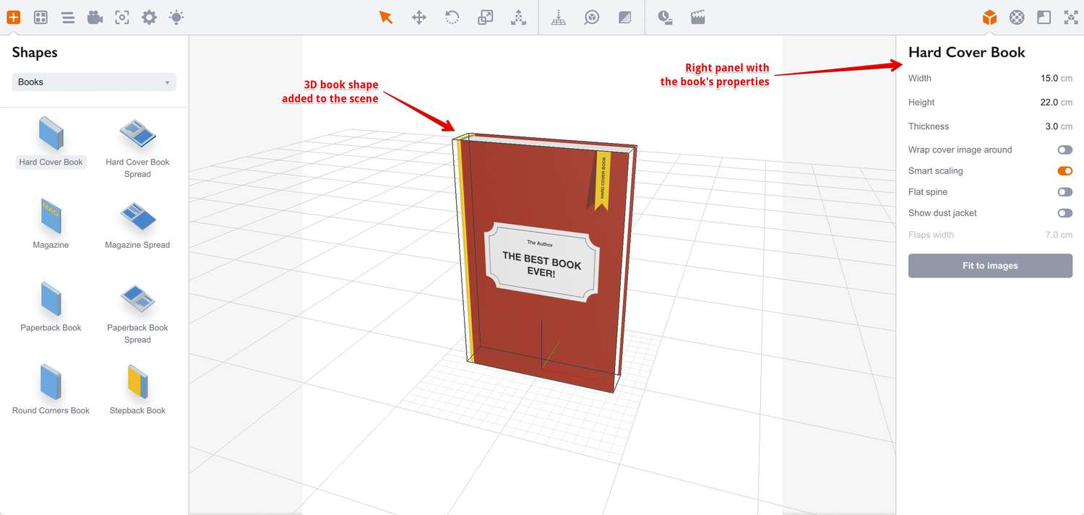Open the materials checkered sphere tab

tap(1017, 17)
